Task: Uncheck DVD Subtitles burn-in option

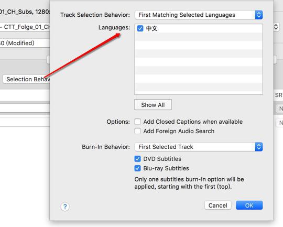Action: pos(137,159)
